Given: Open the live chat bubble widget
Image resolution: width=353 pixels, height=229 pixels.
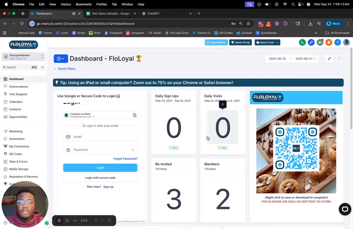Looking at the screenshot, I should click(x=345, y=209).
